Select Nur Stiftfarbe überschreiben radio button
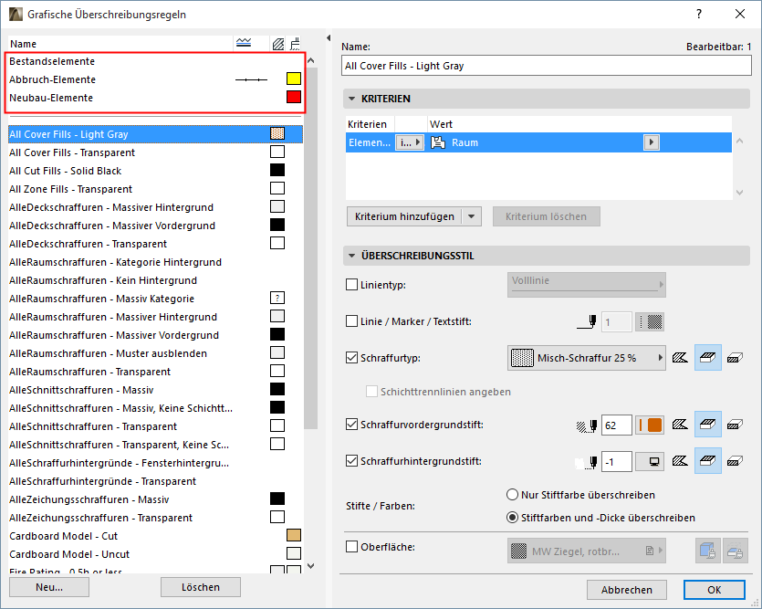This screenshot has height=609, width=762. (512, 495)
